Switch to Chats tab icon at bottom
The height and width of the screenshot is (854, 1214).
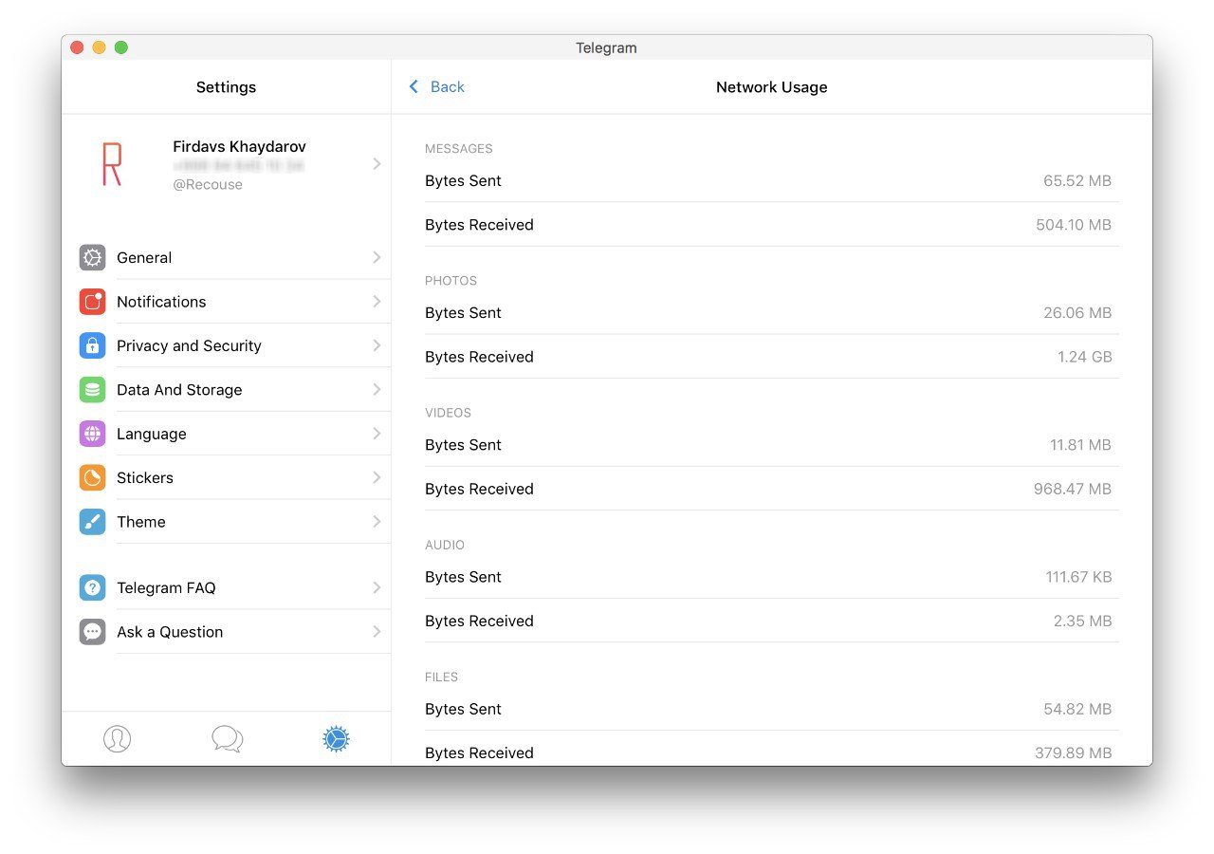click(x=227, y=739)
